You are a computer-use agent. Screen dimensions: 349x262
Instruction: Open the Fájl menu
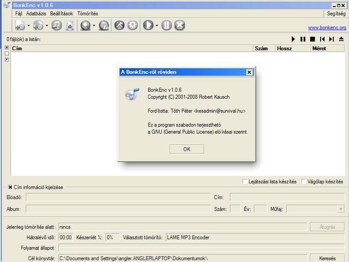click(19, 14)
